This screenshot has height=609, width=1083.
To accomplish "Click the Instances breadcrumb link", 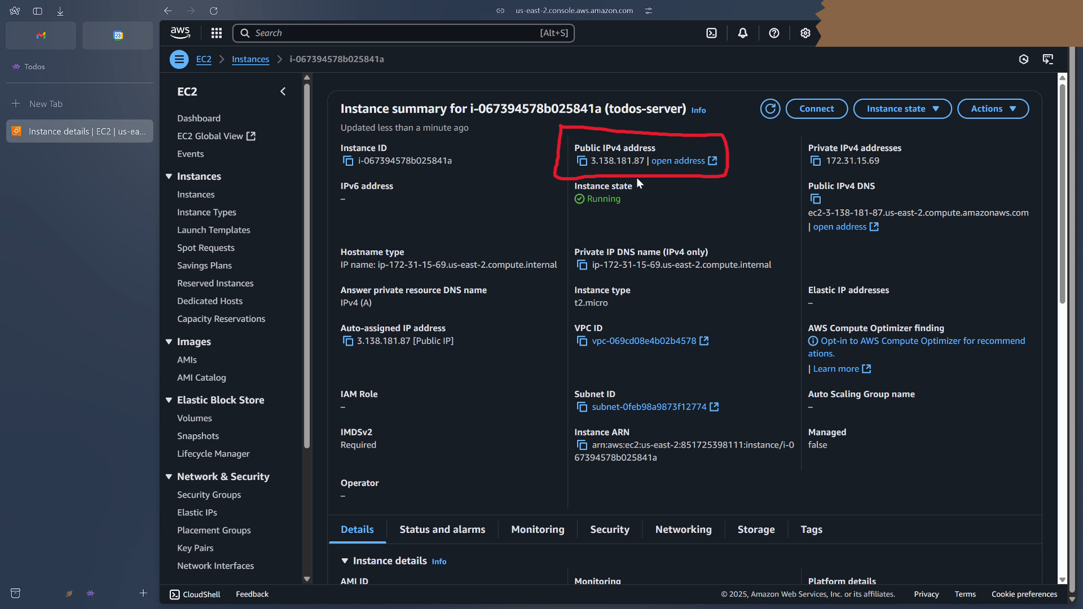I will (250, 59).
